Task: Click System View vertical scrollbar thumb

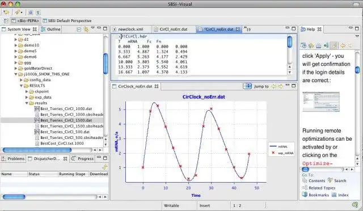Action: [x=105, y=64]
